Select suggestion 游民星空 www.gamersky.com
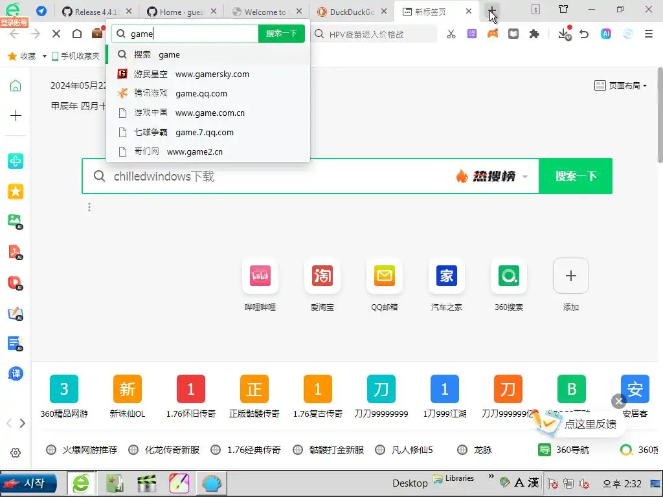 click(x=208, y=74)
